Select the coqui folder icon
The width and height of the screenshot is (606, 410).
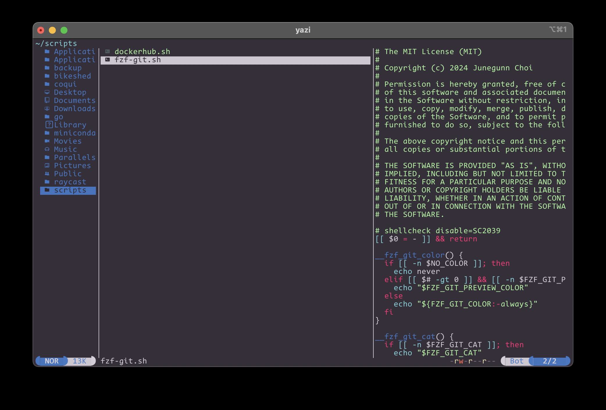pos(47,84)
